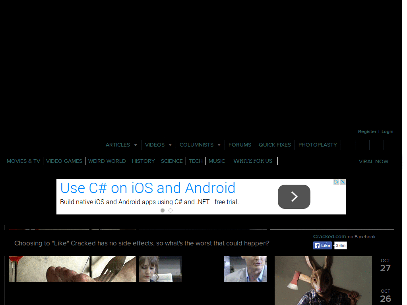Click the Register link
Screen dimensions: 407x305
point(367,131)
